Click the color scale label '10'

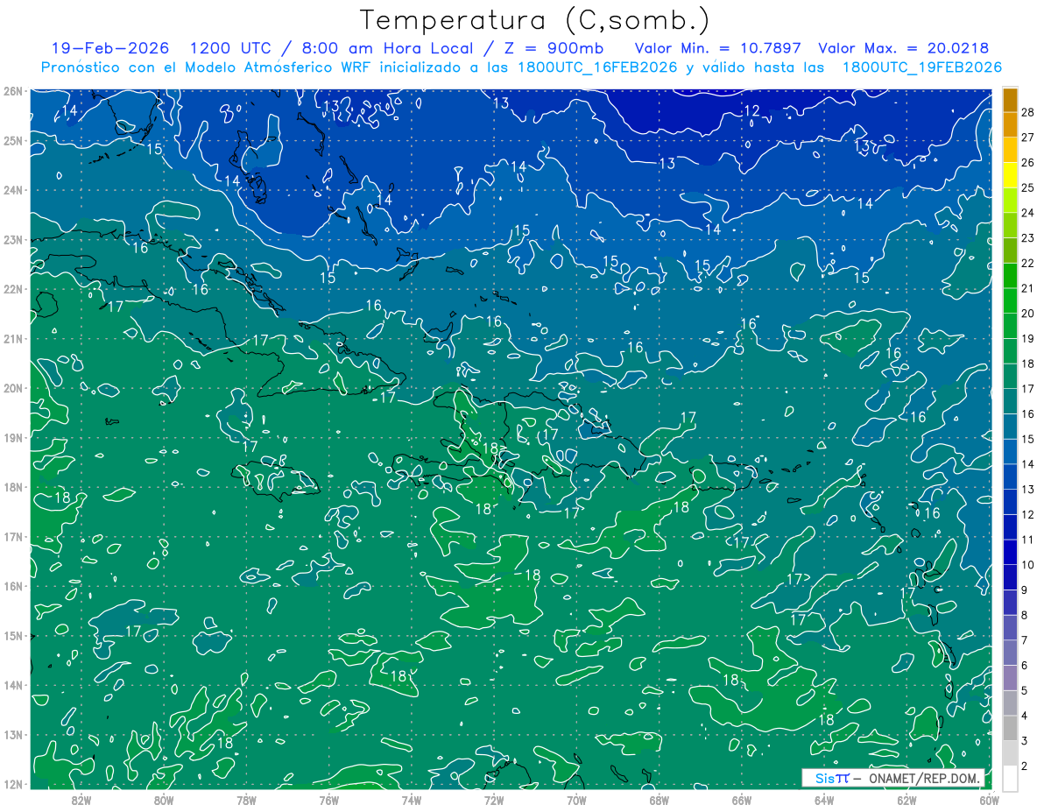click(x=1028, y=565)
